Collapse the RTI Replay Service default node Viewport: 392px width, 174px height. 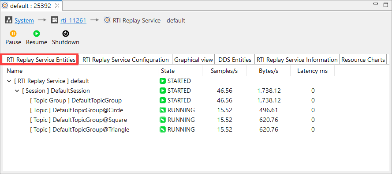tap(9, 81)
